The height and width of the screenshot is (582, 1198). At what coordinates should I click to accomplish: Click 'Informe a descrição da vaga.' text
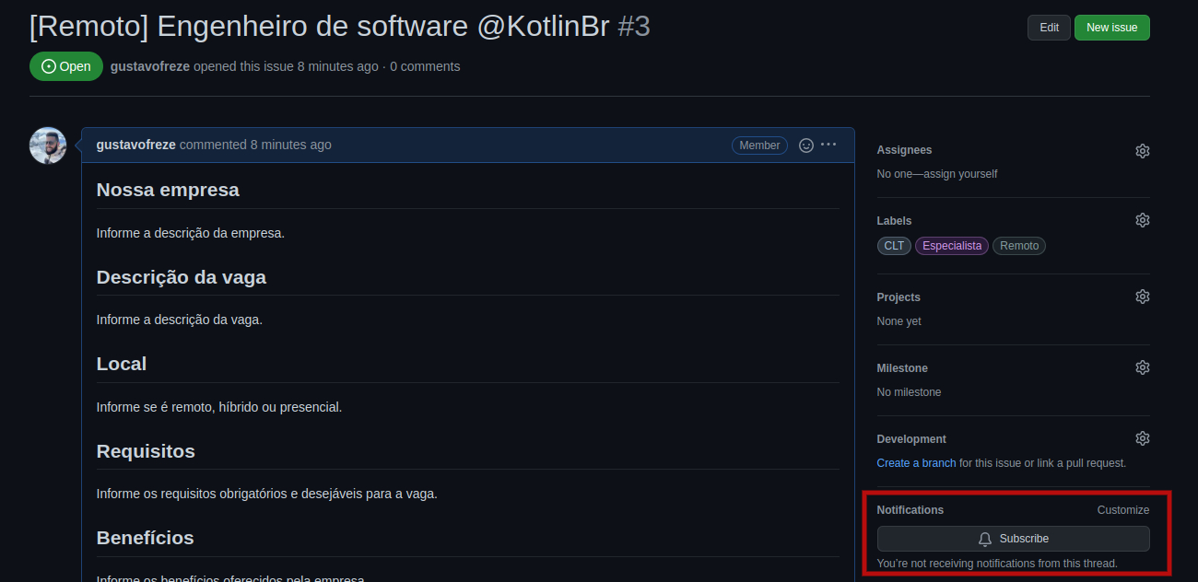[180, 320]
